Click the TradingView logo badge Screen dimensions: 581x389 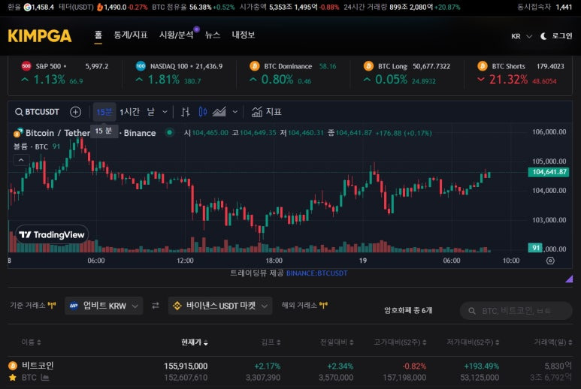tap(52, 234)
